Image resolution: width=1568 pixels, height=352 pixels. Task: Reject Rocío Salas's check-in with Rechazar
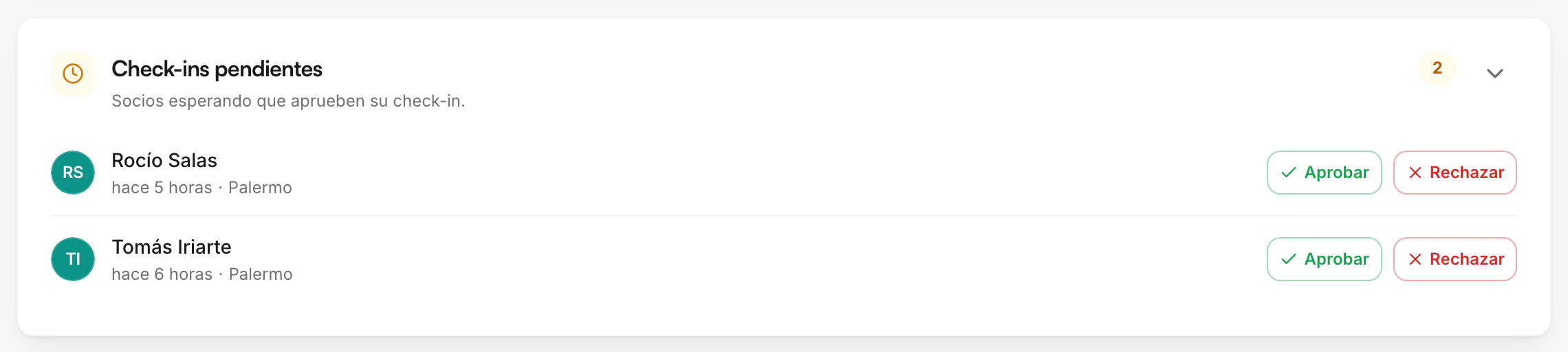pos(1455,173)
